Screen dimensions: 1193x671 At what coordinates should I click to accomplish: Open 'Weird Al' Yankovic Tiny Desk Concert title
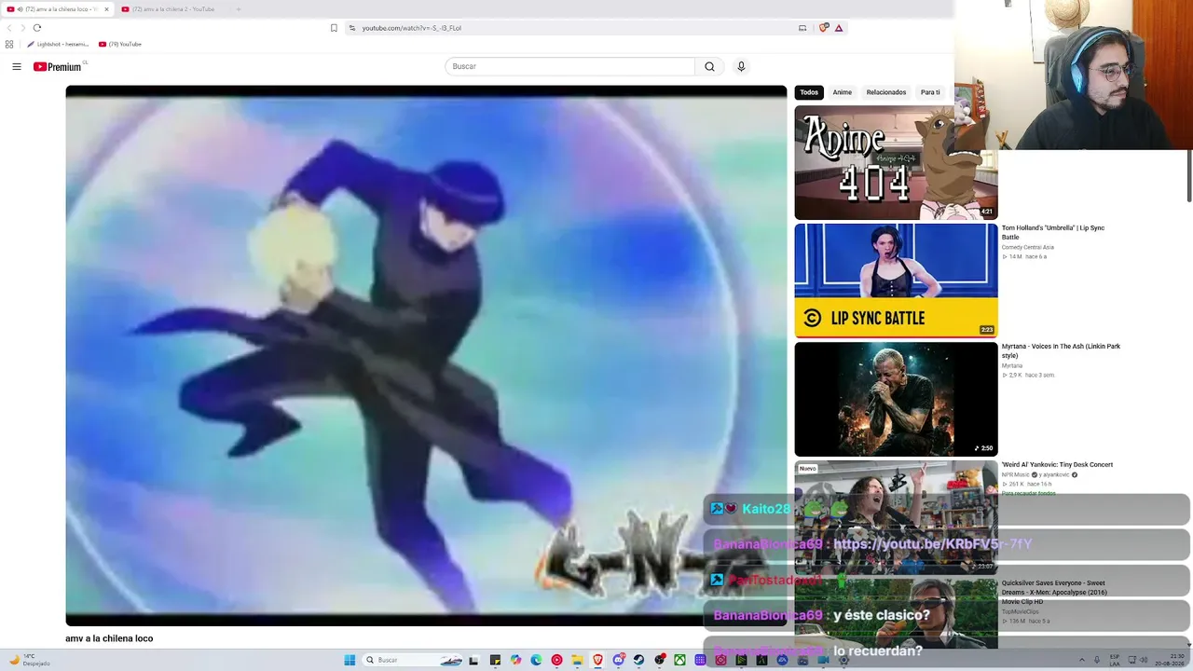1057,464
